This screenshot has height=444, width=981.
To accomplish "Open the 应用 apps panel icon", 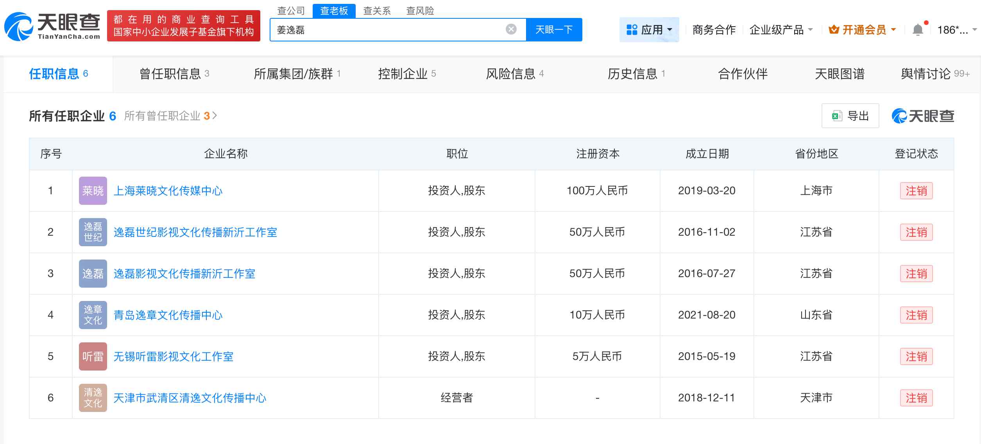I will click(x=632, y=29).
